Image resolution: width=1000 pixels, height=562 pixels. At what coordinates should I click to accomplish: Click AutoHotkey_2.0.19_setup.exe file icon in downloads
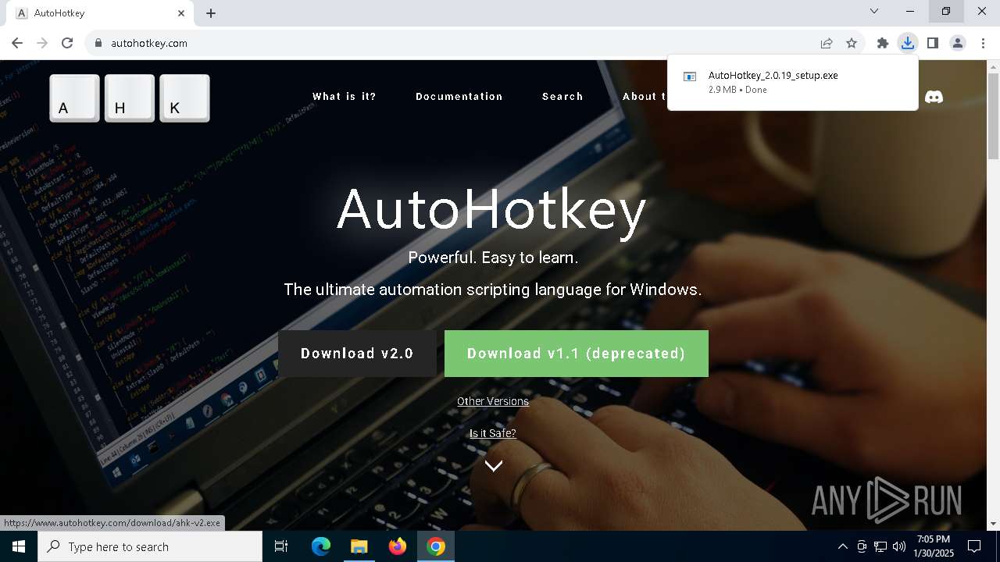tap(690, 76)
